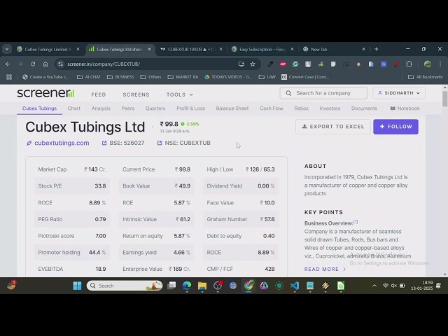Viewport: 448px width, 336px height.
Task: Open the BUSINESS bookmarks folder
Action: point(120,77)
